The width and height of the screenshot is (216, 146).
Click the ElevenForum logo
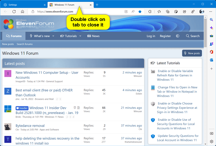[x=29, y=24]
